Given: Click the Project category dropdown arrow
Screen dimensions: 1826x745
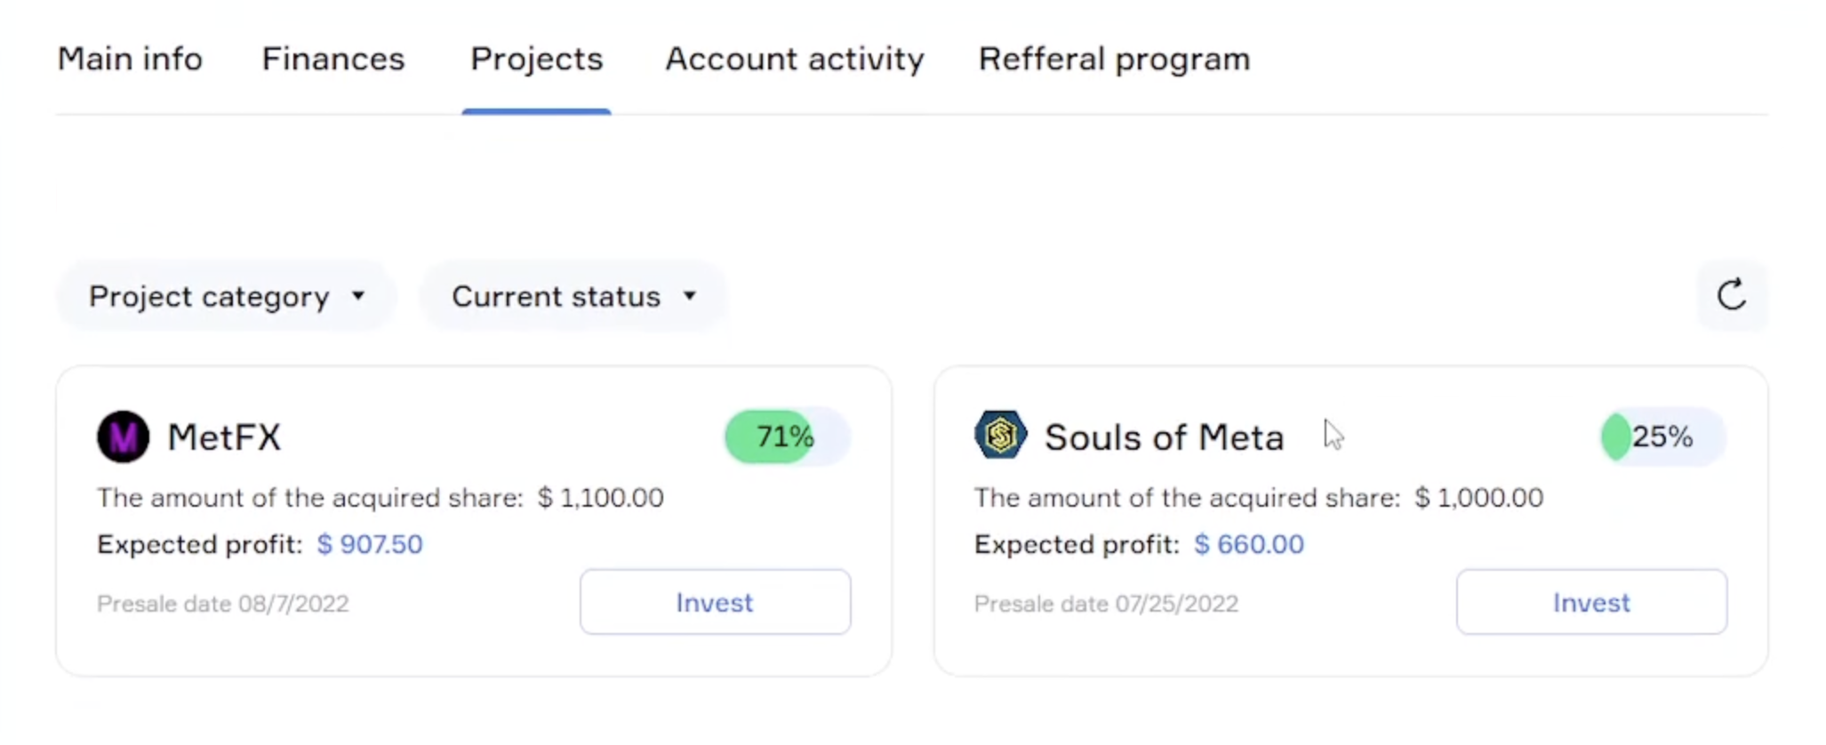Looking at the screenshot, I should pos(358,296).
